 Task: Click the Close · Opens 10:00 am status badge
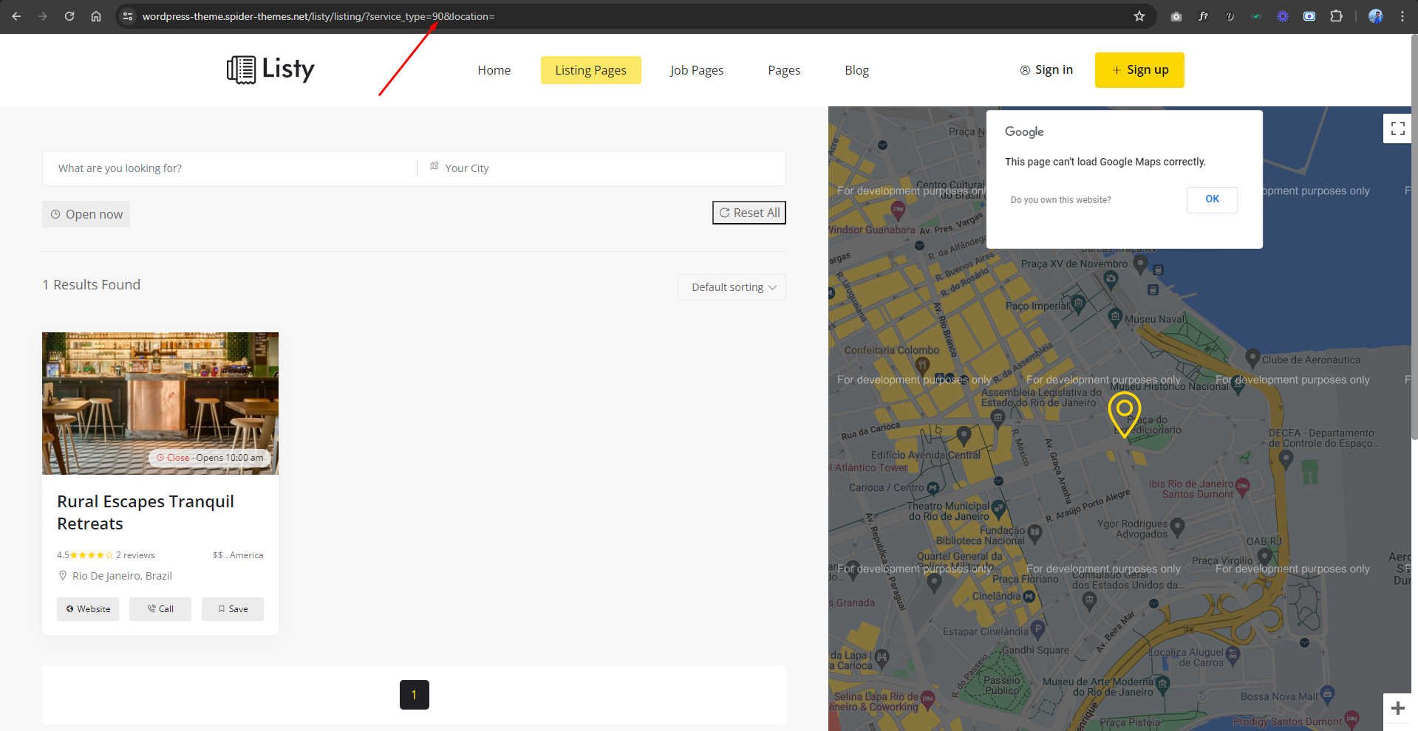click(210, 458)
